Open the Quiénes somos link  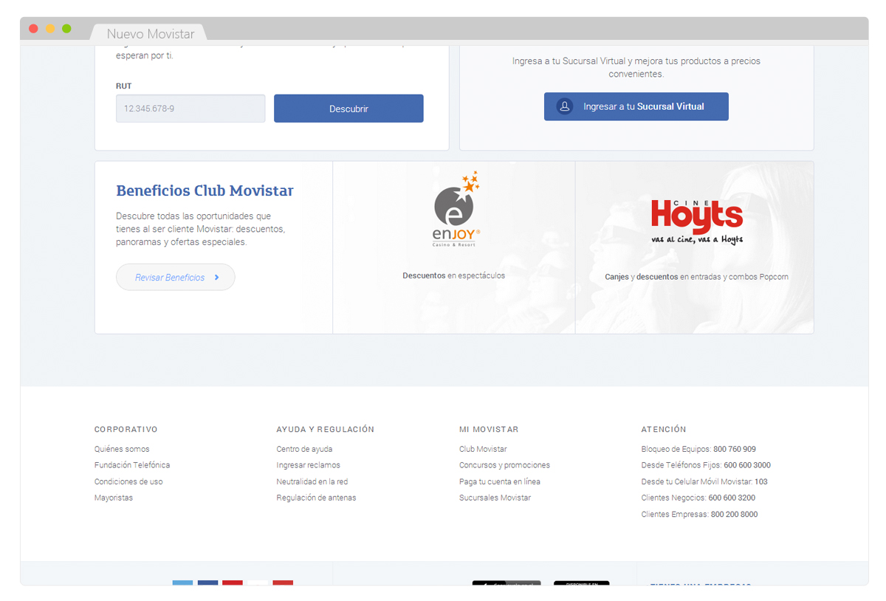[x=122, y=449]
